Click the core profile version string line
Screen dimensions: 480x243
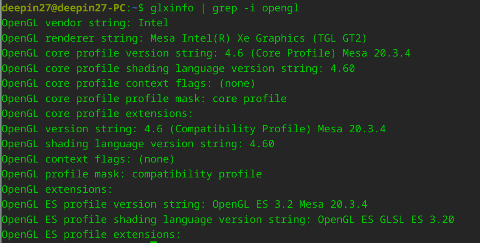tap(206, 53)
